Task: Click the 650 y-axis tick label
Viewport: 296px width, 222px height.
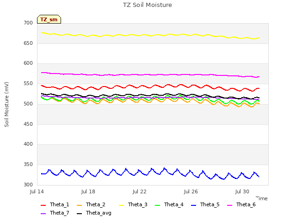Action: click(x=28, y=43)
